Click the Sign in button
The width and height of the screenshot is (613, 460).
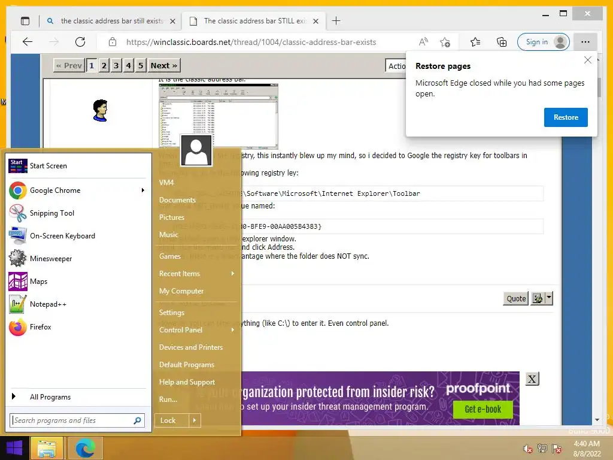click(x=544, y=42)
